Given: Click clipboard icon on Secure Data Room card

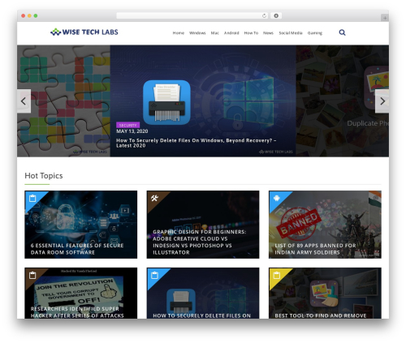Looking at the screenshot, I should coord(32,198).
